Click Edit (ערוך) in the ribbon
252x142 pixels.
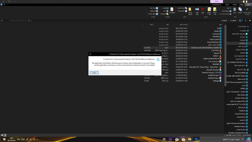pos(166,11)
